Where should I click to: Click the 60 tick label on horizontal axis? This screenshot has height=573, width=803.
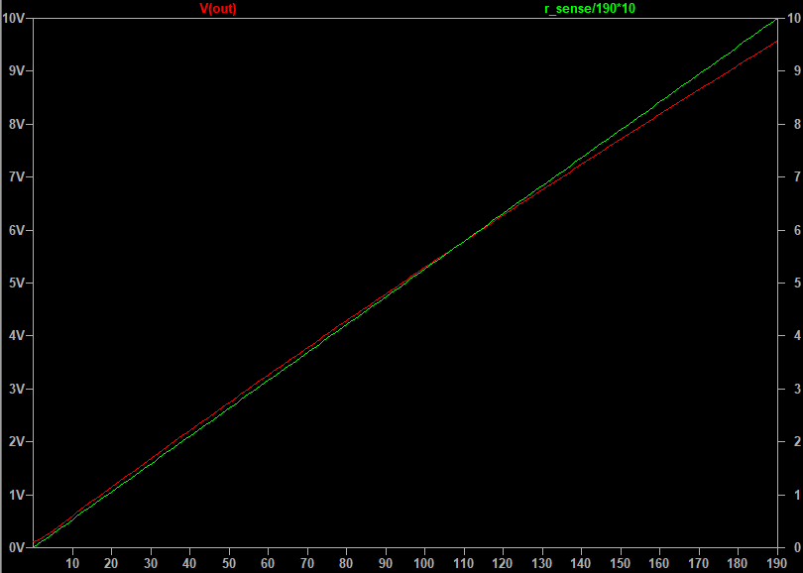[x=268, y=564]
